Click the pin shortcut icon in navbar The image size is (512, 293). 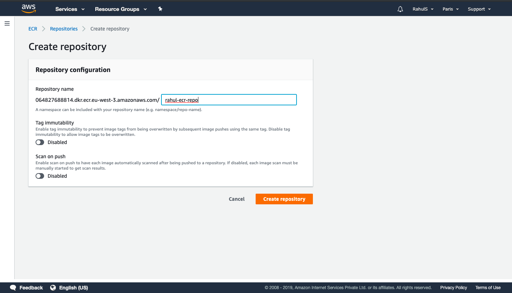(160, 9)
